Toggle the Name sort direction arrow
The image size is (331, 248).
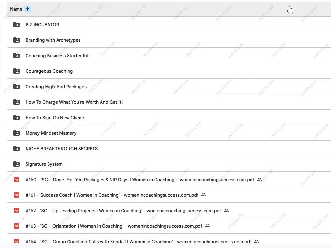pyautogui.click(x=27, y=9)
